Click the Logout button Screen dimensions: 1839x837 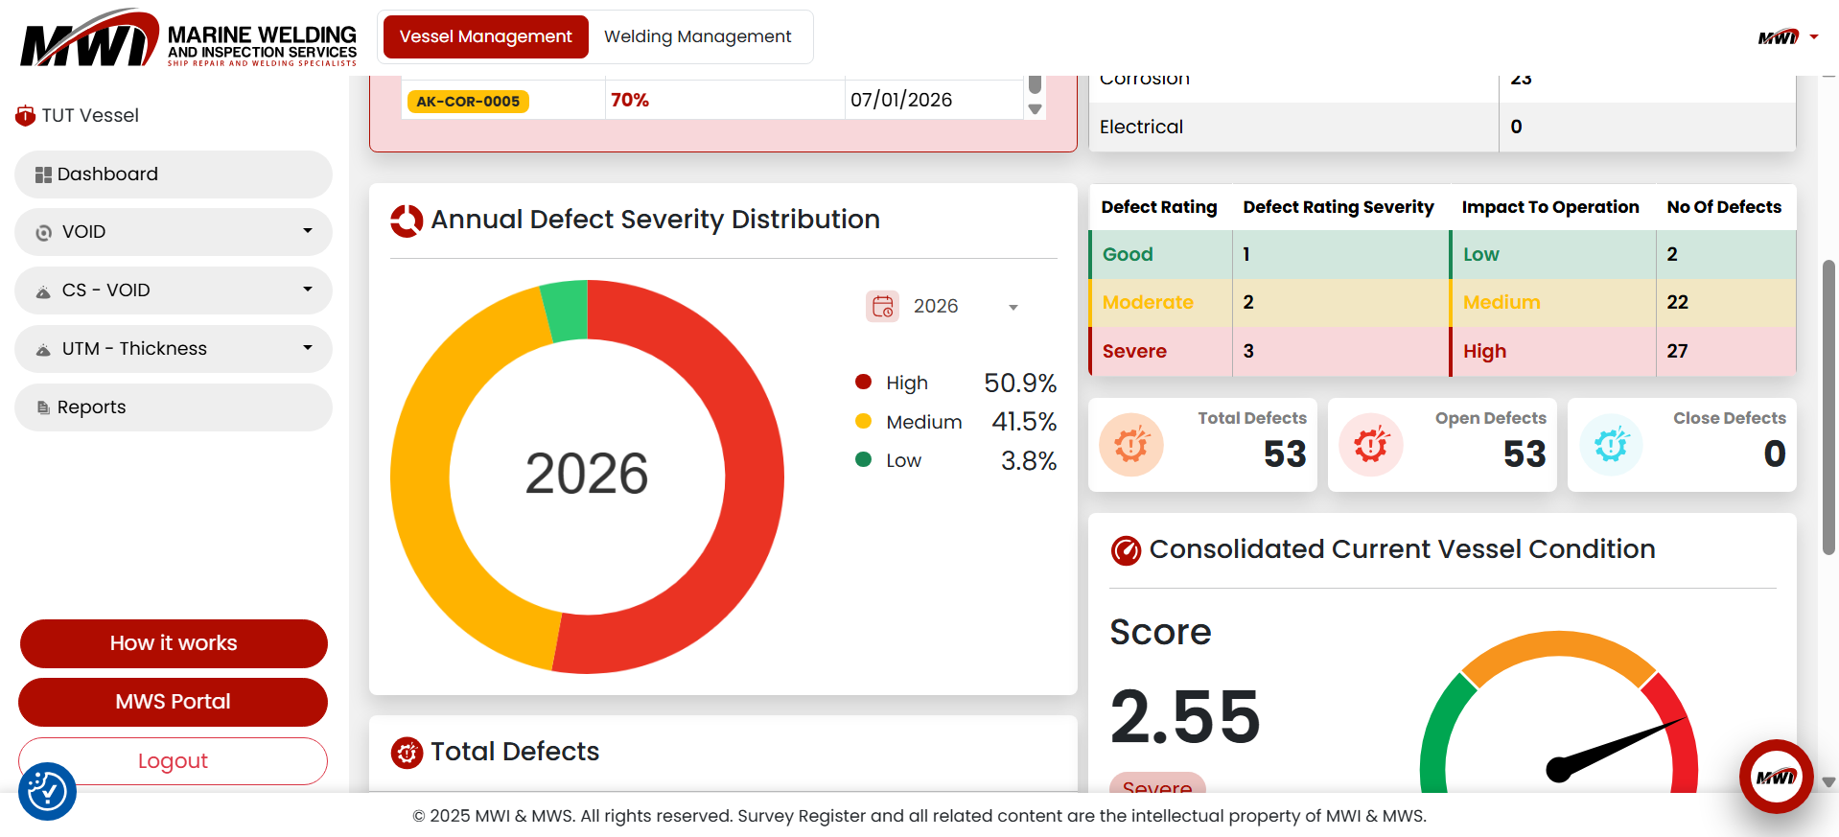tap(174, 761)
